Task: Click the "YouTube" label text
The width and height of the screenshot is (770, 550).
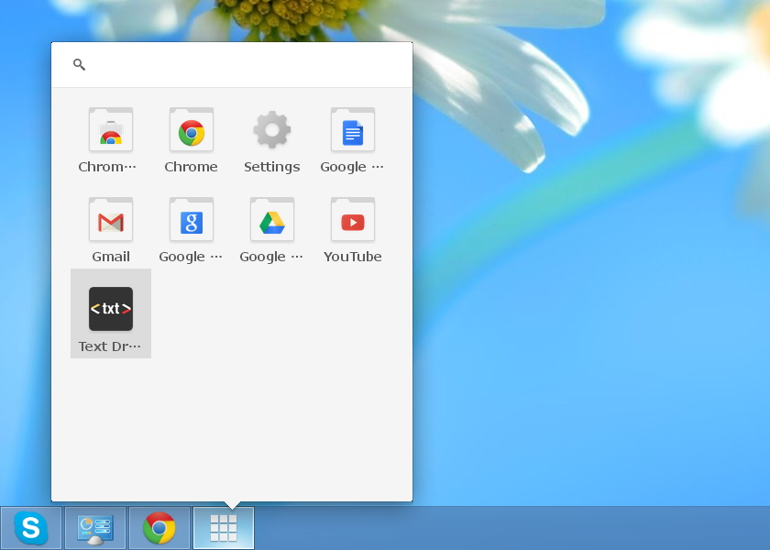Action: [352, 257]
